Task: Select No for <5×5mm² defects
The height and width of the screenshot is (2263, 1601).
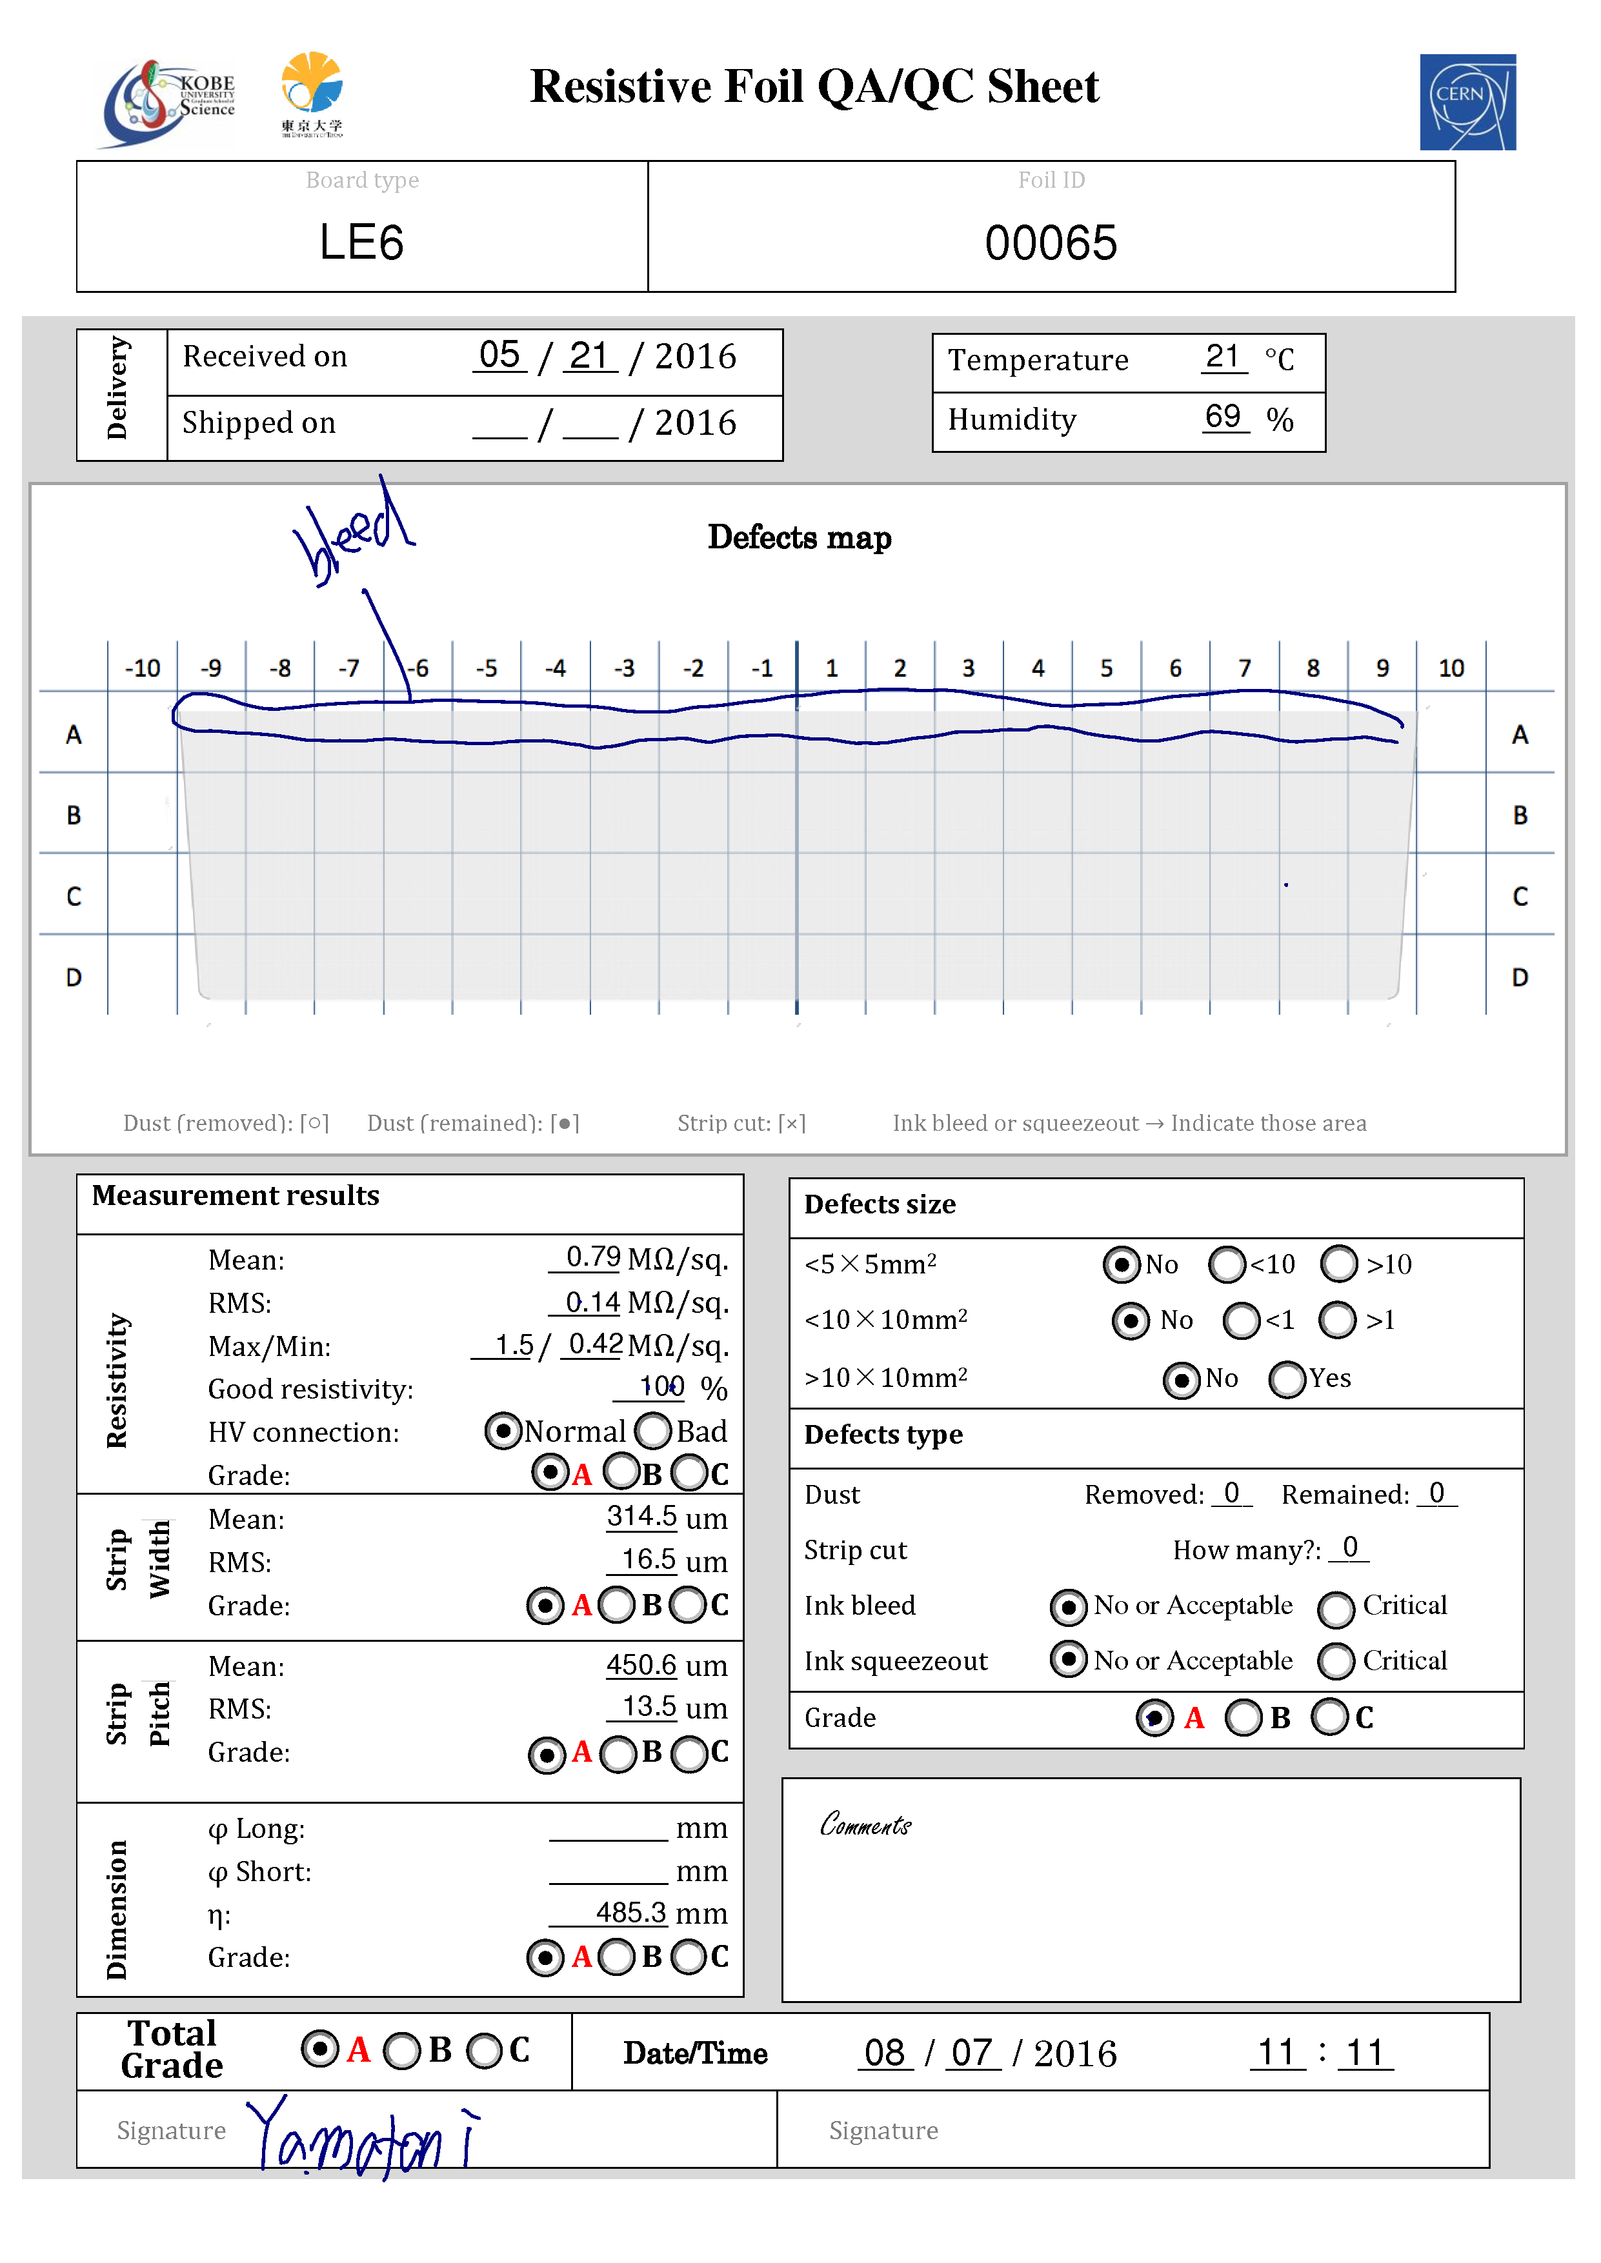Action: click(1122, 1264)
